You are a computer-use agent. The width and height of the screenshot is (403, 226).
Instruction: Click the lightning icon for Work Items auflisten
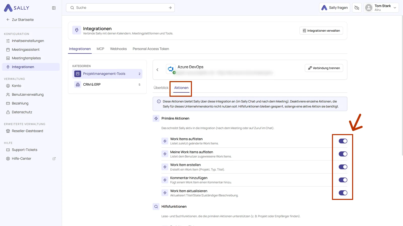click(x=165, y=141)
